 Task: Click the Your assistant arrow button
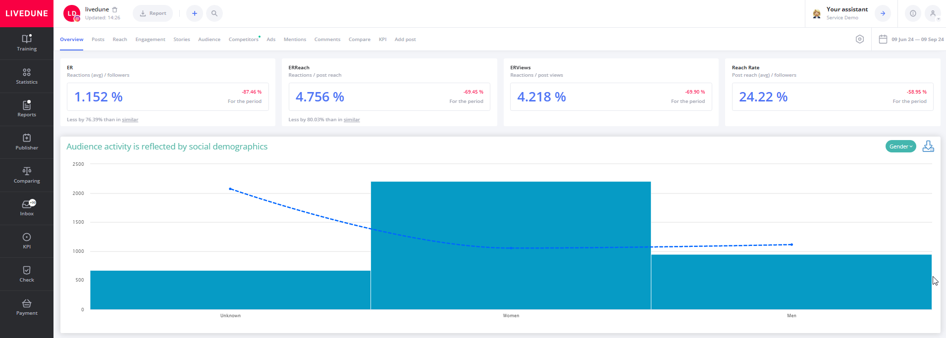tap(883, 13)
